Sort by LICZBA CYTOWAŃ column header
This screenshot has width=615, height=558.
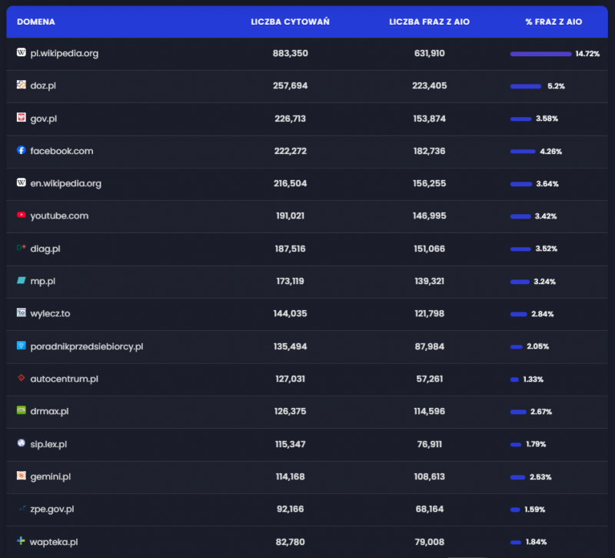click(290, 22)
